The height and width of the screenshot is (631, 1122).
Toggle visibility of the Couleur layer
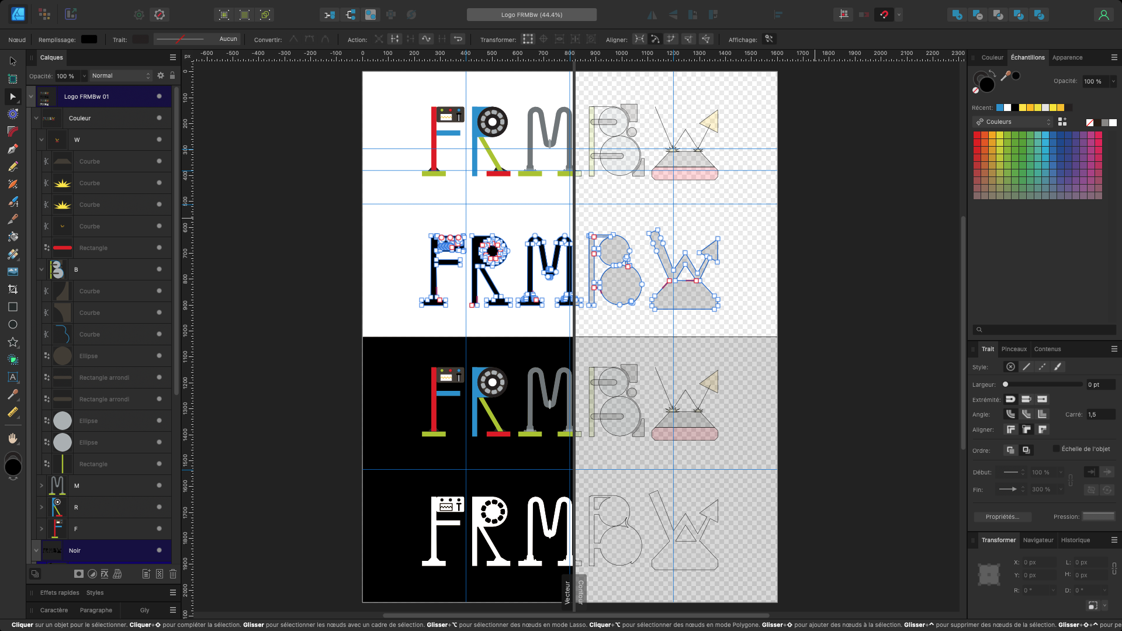159,118
